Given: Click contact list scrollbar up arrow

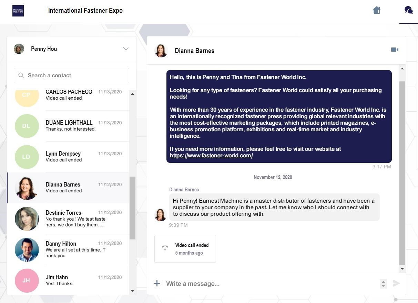Looking at the screenshot, I should pyautogui.click(x=133, y=93).
